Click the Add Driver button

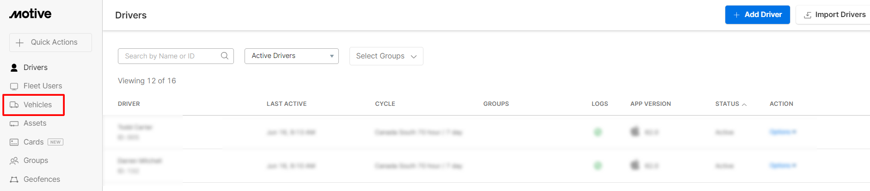pyautogui.click(x=757, y=15)
